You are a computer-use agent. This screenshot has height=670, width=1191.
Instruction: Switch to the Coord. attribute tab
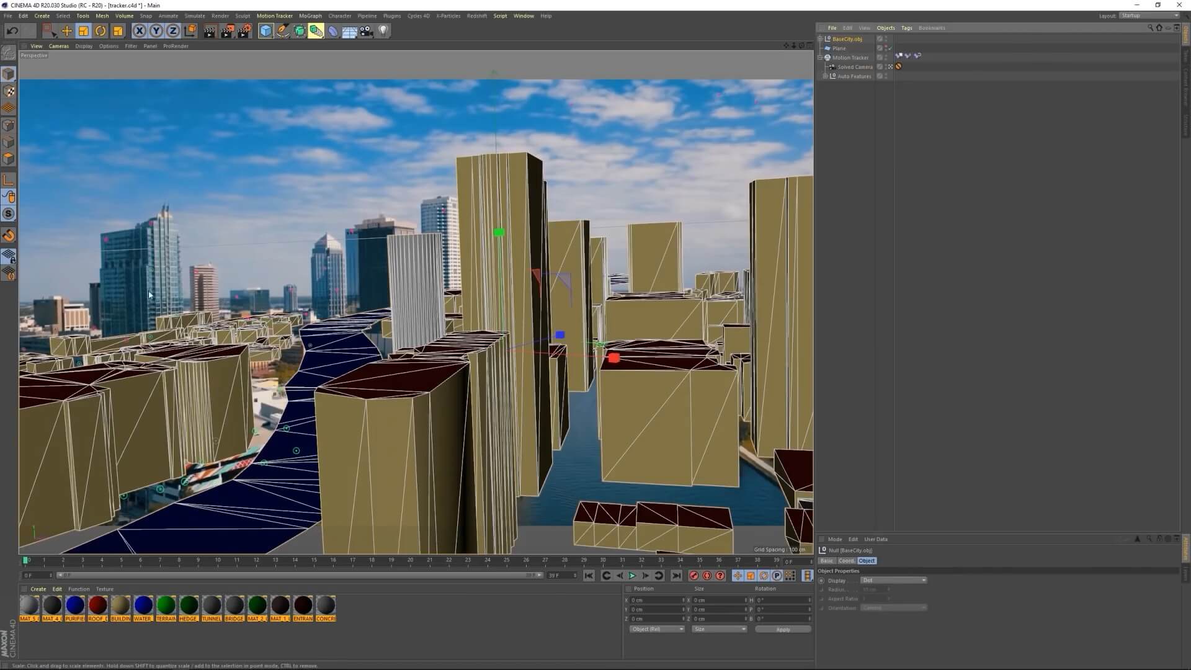tap(846, 561)
